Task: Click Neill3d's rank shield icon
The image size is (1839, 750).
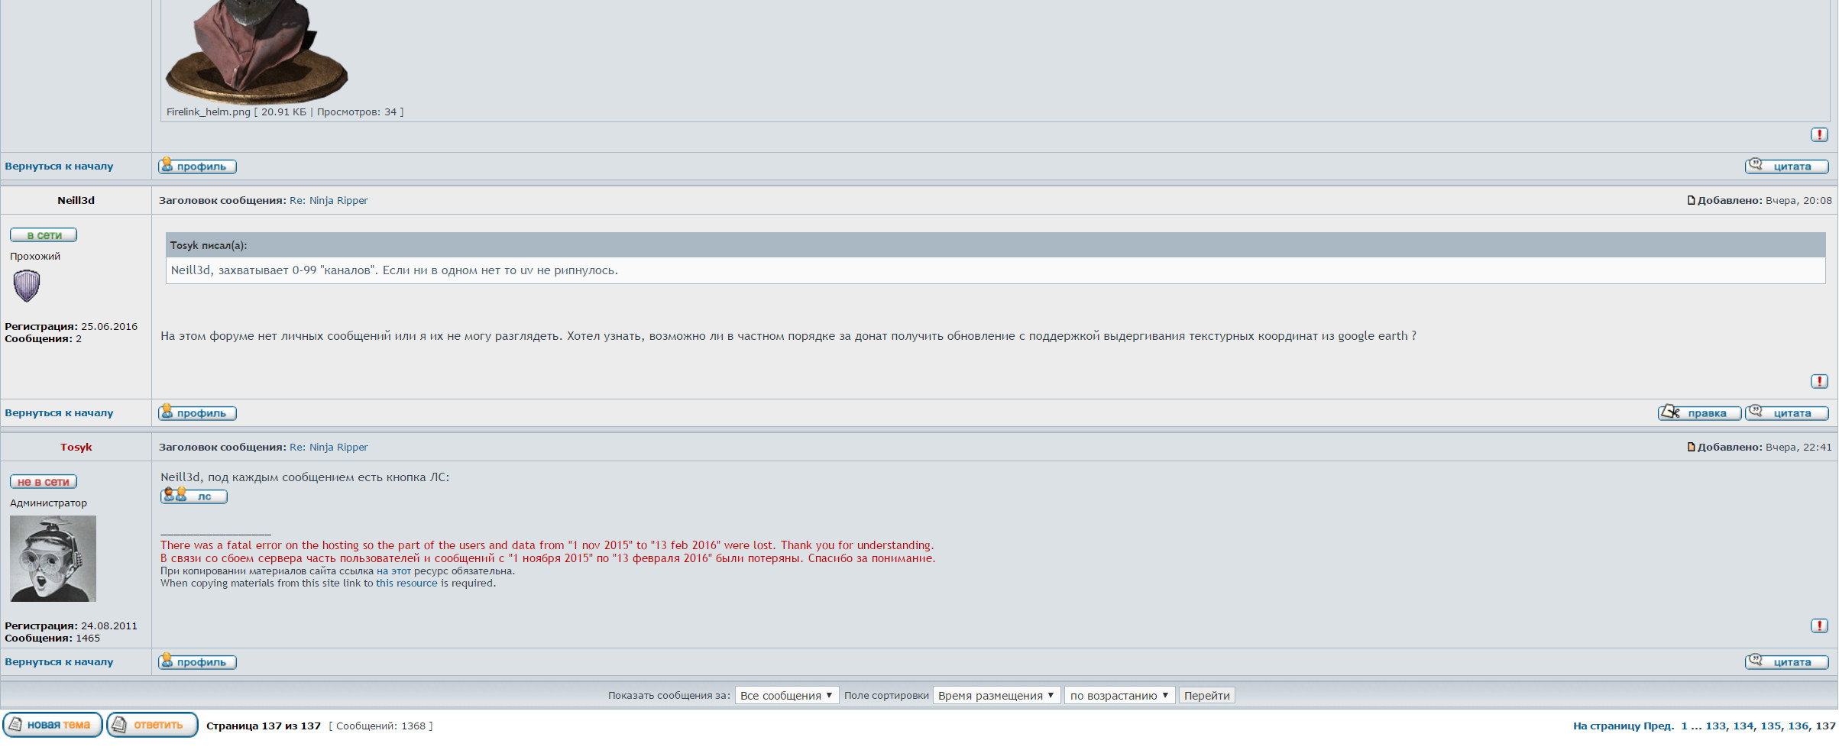Action: [x=27, y=286]
